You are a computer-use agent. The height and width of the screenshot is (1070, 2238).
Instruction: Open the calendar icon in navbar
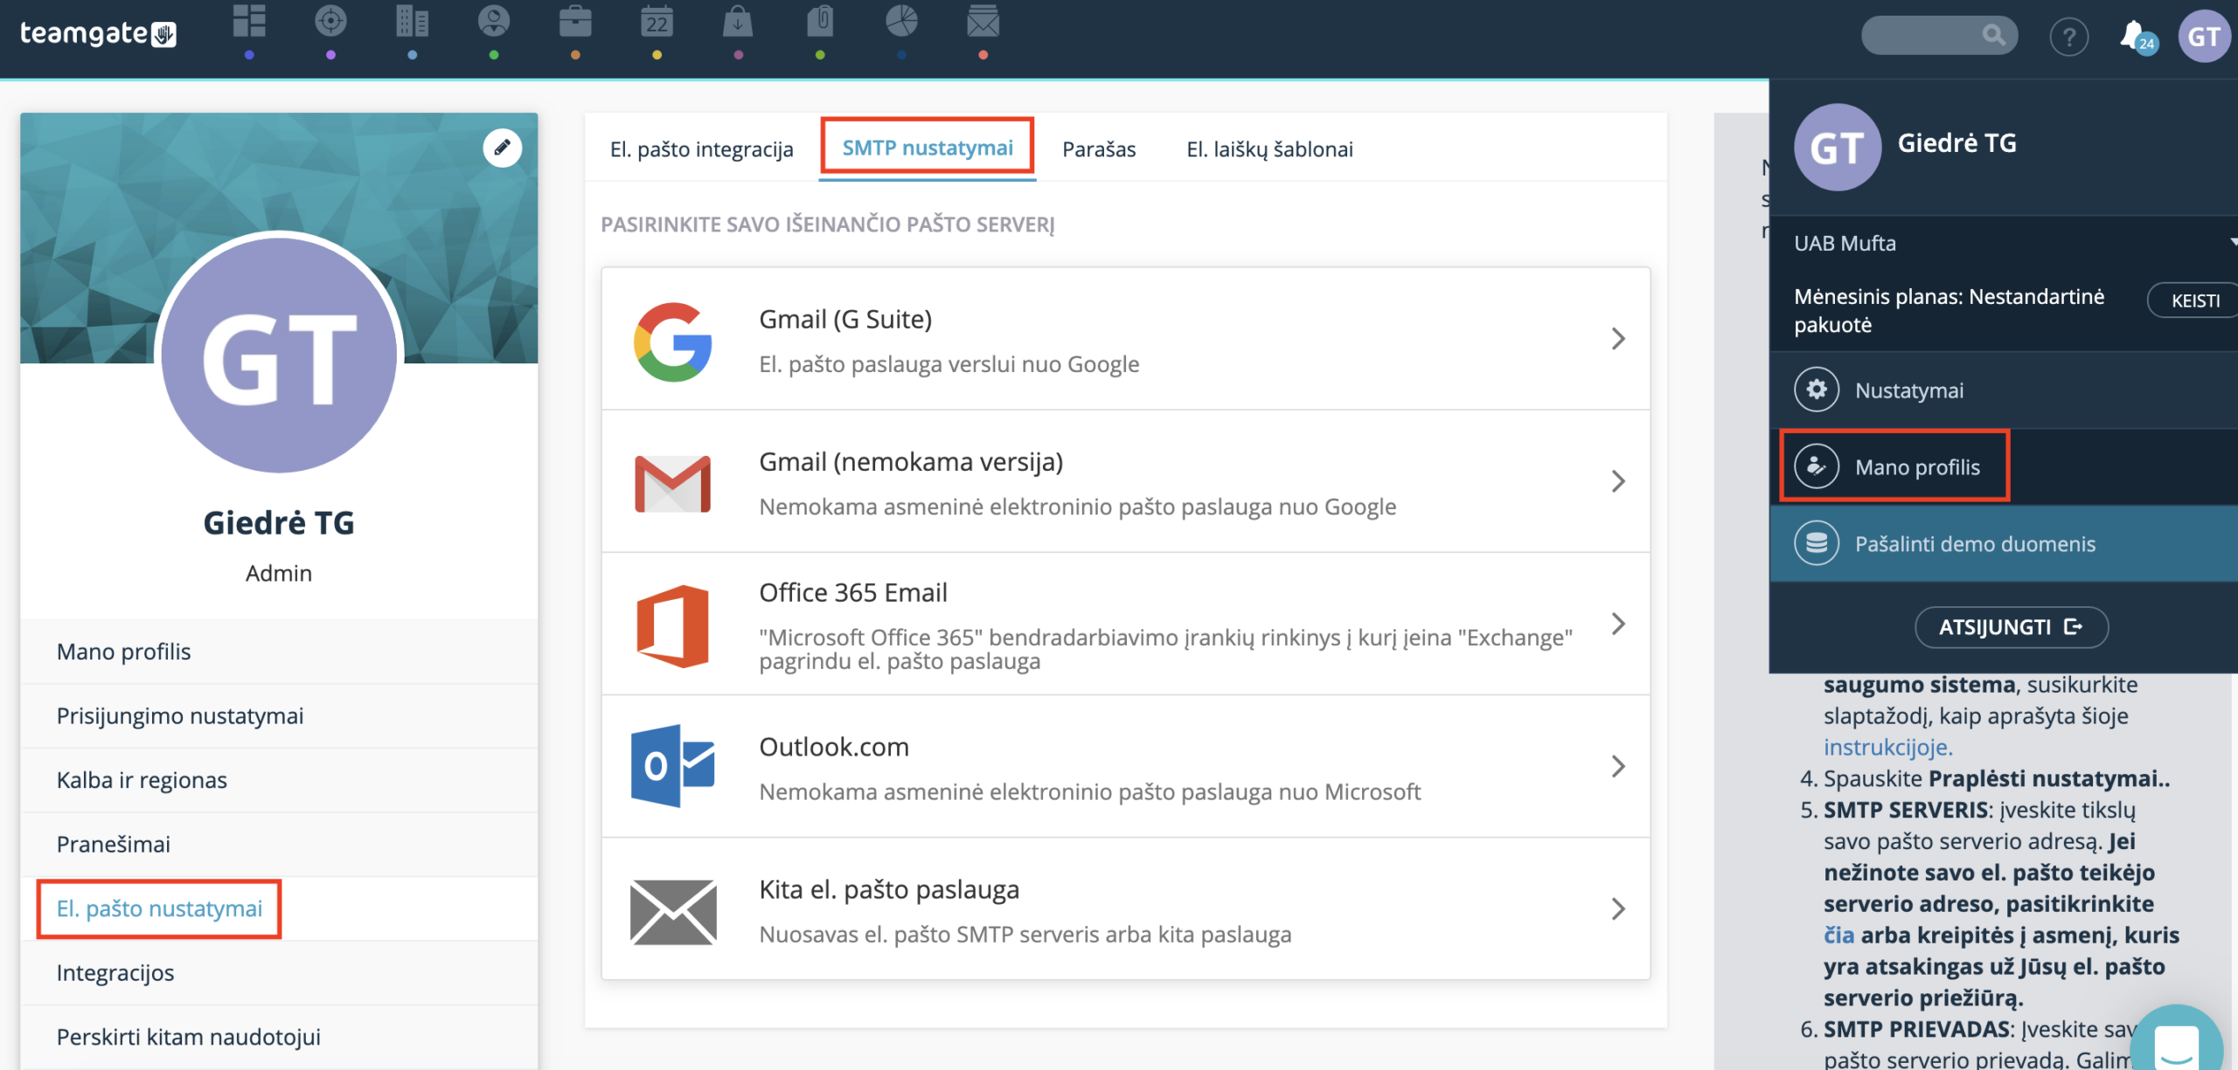pos(657,22)
